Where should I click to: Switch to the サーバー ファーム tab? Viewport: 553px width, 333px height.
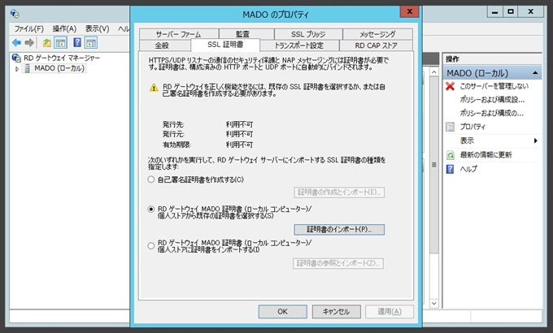tap(179, 34)
